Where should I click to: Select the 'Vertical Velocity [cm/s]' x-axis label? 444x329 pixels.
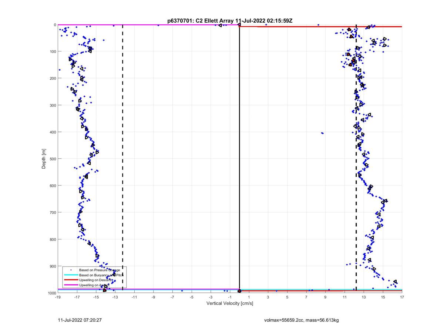tap(230, 303)
